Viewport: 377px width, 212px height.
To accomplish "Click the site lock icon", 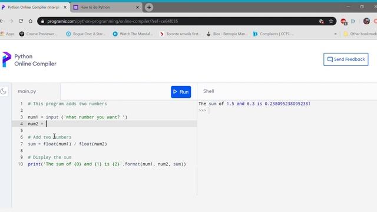I will (x=42, y=21).
